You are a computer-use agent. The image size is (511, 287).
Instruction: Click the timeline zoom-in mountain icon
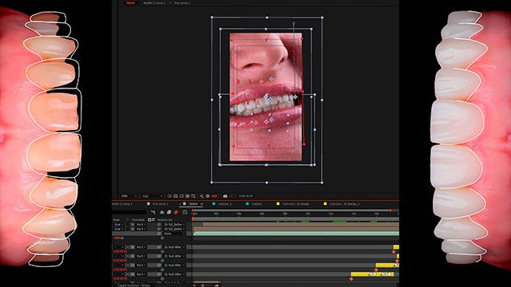(x=216, y=285)
